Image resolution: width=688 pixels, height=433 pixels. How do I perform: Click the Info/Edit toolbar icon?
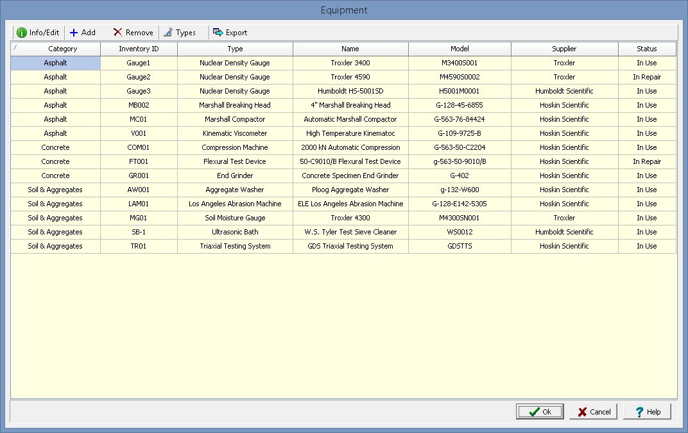(x=22, y=33)
